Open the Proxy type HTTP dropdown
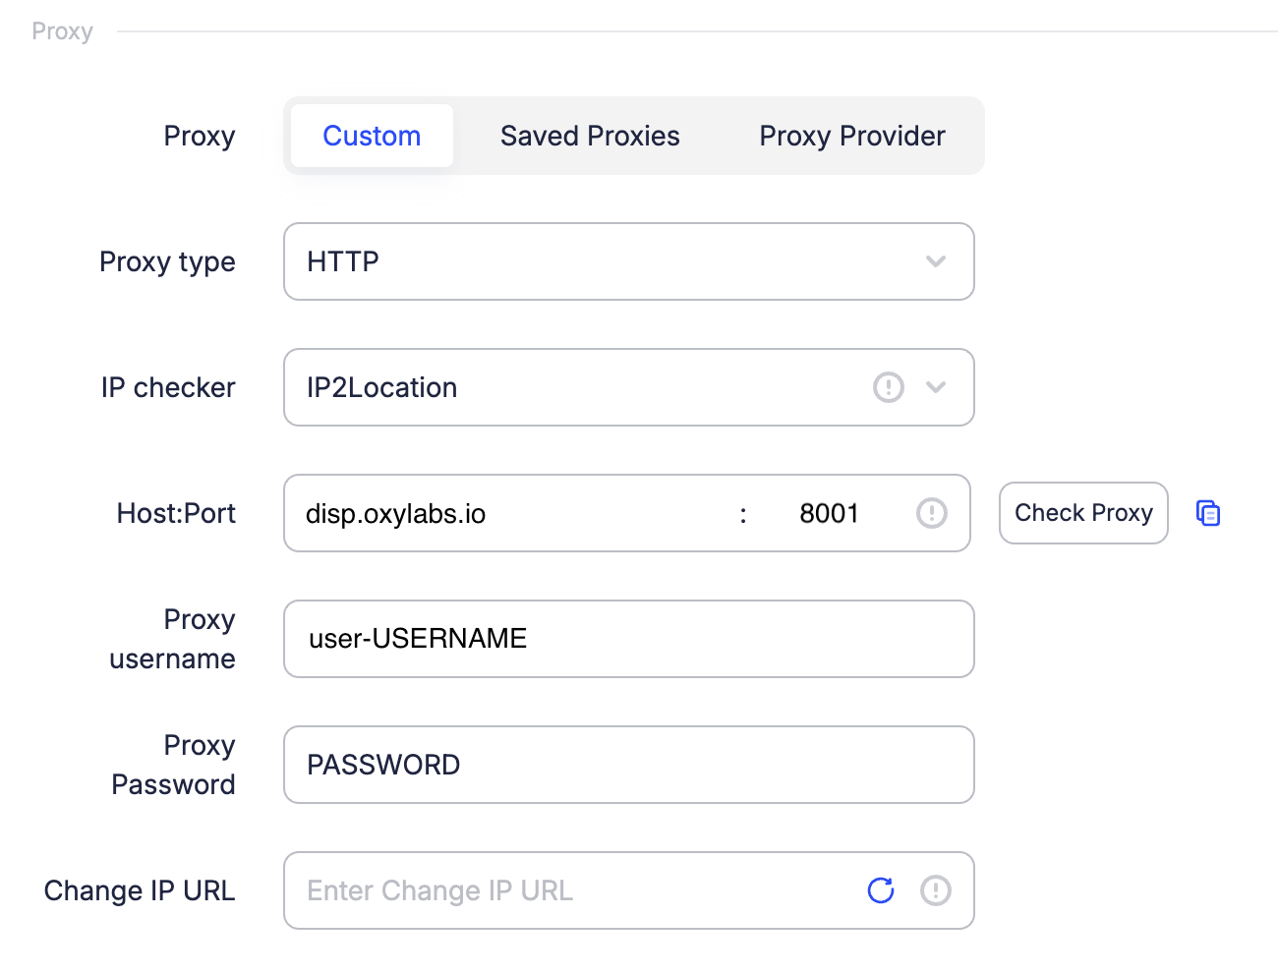 click(610, 261)
